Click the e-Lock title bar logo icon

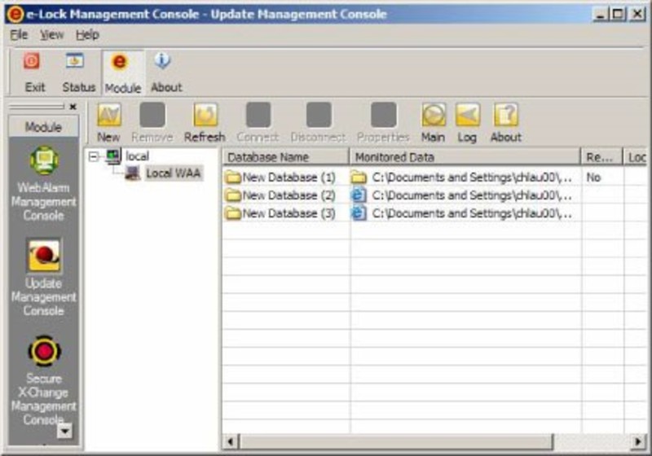(x=15, y=14)
